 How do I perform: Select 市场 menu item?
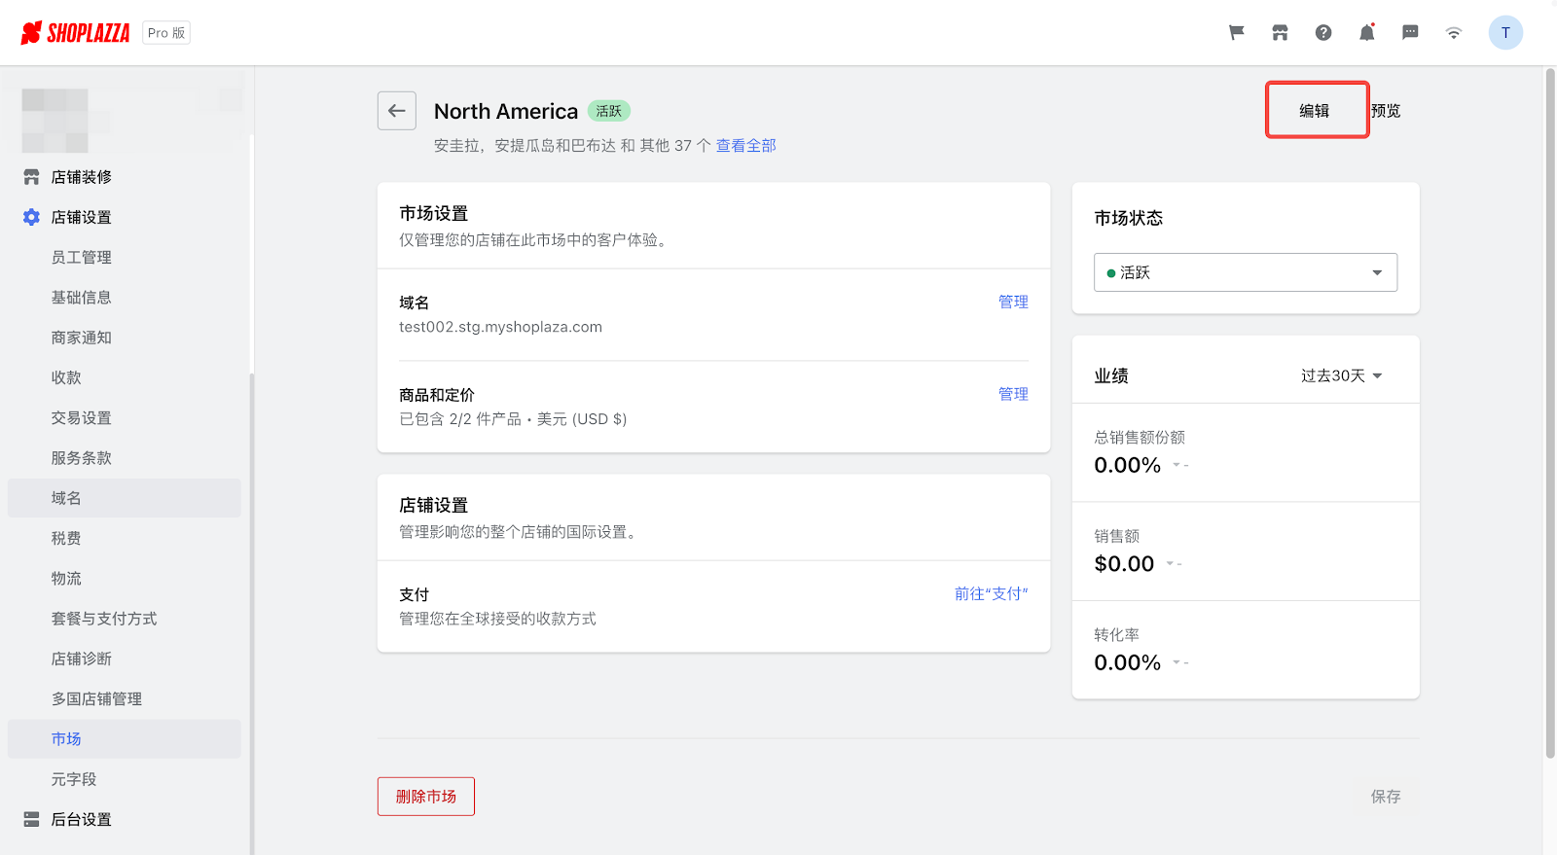point(125,739)
